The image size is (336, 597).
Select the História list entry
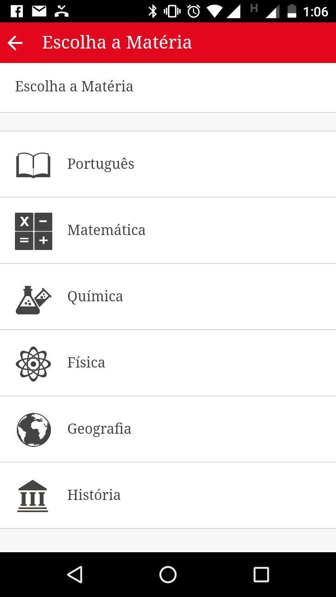pyautogui.click(x=168, y=495)
